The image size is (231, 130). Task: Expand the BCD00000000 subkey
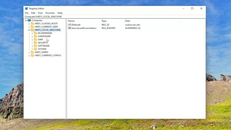coord(32,33)
